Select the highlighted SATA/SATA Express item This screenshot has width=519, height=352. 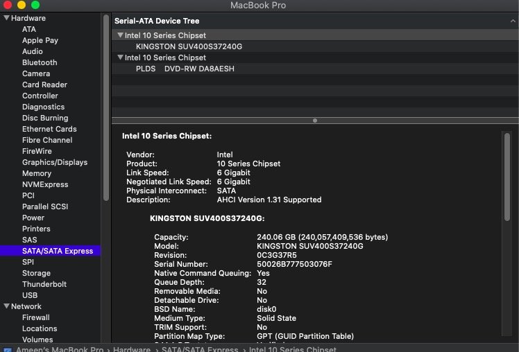pos(51,251)
